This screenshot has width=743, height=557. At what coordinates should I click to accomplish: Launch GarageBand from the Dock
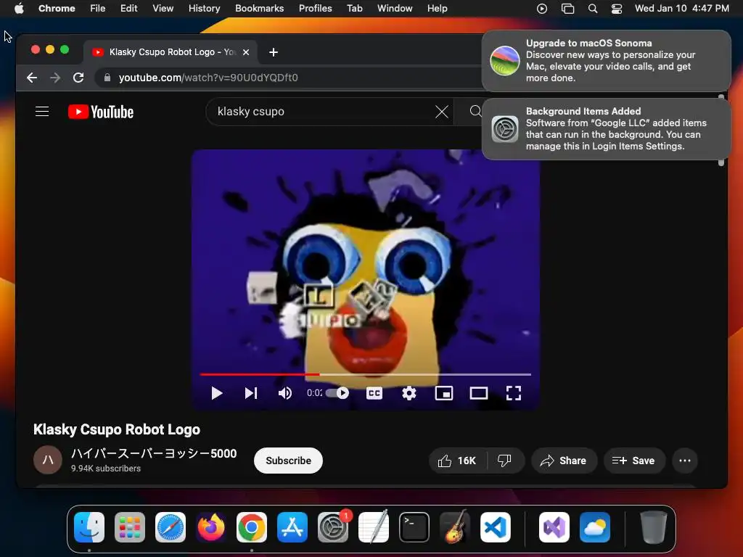(455, 527)
